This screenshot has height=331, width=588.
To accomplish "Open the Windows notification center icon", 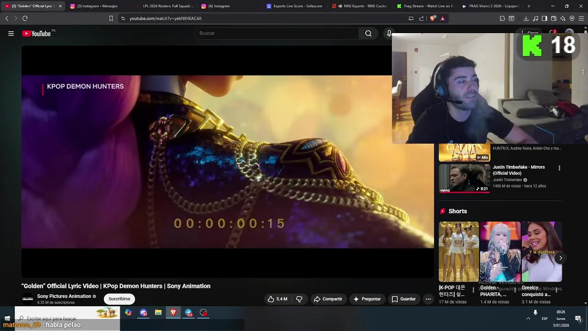I will 578,319.
